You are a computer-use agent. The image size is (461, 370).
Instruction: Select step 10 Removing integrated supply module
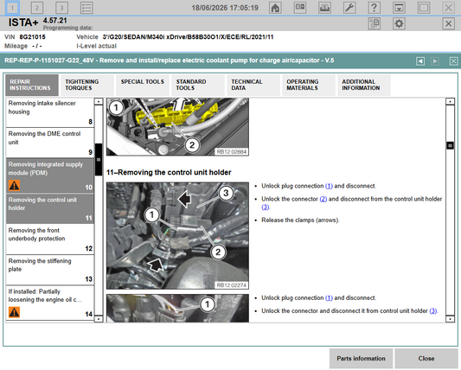pos(50,175)
